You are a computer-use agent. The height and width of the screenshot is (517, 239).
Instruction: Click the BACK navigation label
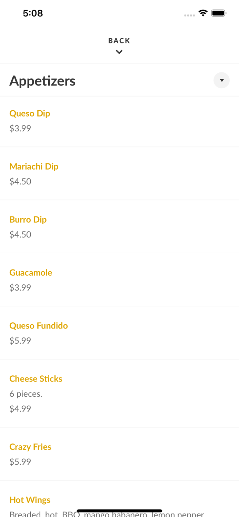pos(119,40)
